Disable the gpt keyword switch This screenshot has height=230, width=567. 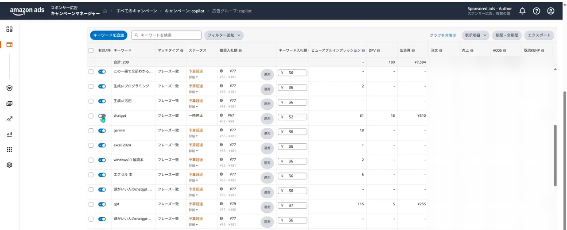pos(102,204)
